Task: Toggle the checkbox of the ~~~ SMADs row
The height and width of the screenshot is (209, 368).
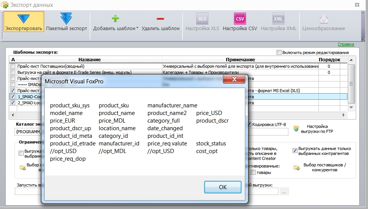Action: point(13,85)
